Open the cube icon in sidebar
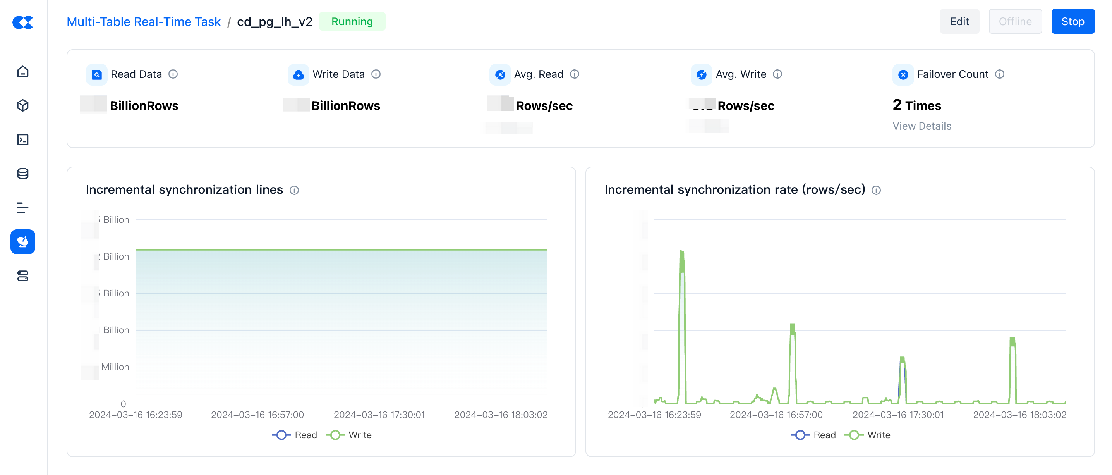1112x475 pixels. pos(23,105)
